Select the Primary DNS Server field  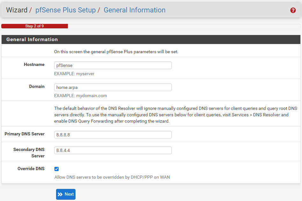point(113,135)
